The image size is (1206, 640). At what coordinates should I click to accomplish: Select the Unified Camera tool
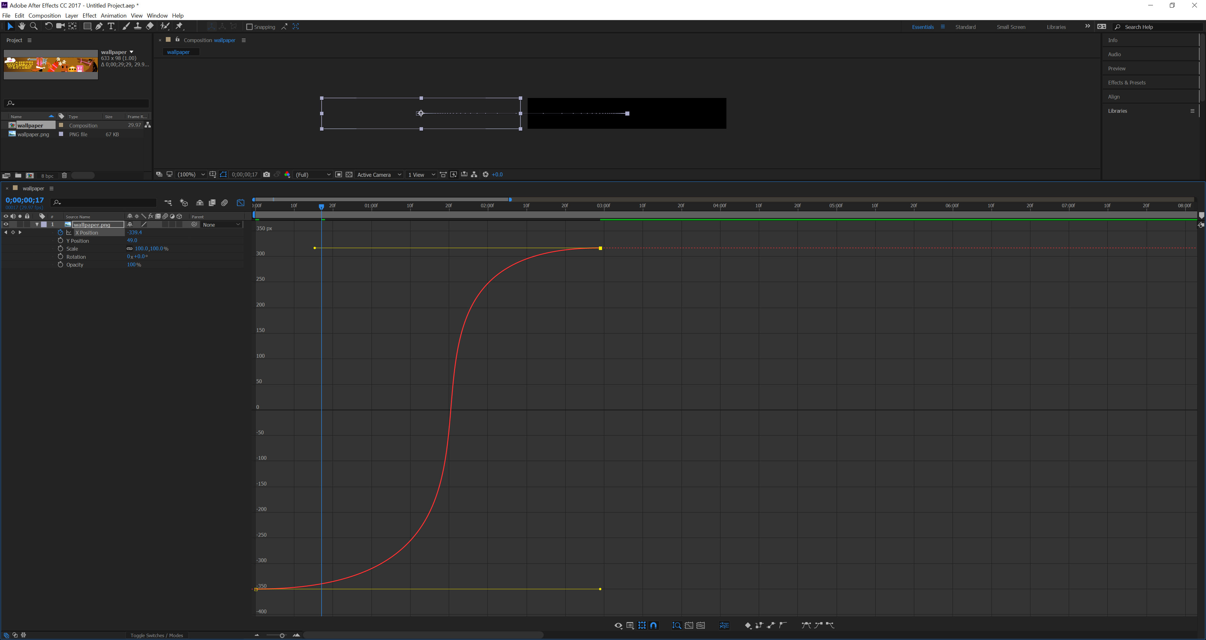point(60,26)
